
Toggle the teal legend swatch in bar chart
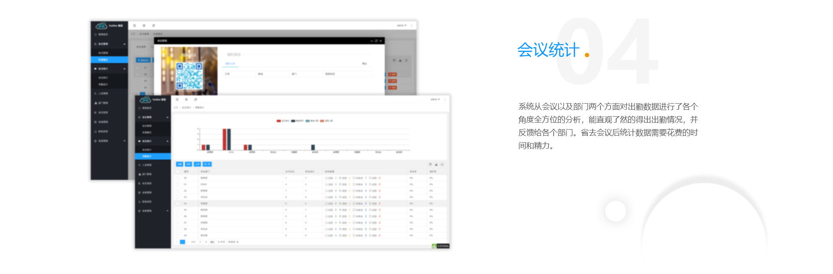click(308, 121)
